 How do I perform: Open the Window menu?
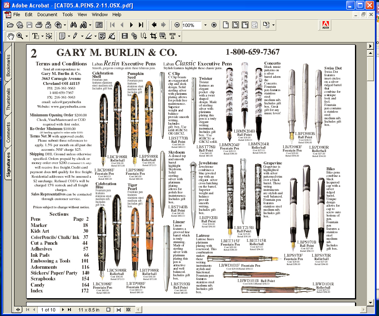pyautogui.click(x=100, y=14)
